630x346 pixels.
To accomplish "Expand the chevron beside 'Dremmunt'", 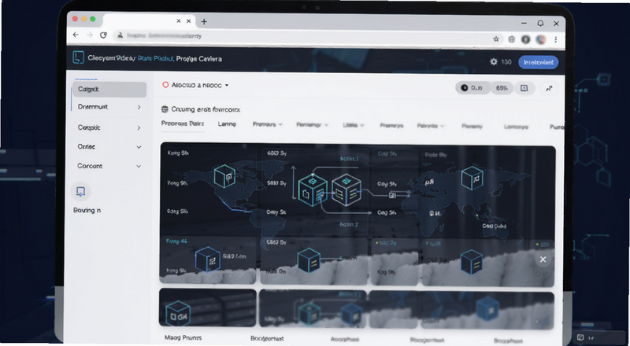I will pos(139,107).
